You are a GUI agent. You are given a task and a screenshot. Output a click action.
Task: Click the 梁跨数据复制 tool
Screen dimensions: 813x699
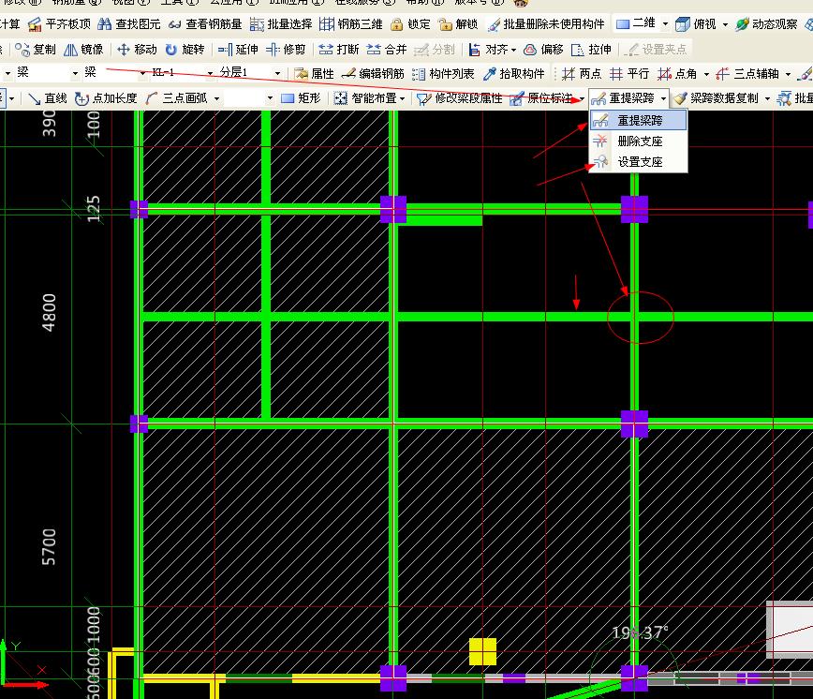tap(717, 98)
